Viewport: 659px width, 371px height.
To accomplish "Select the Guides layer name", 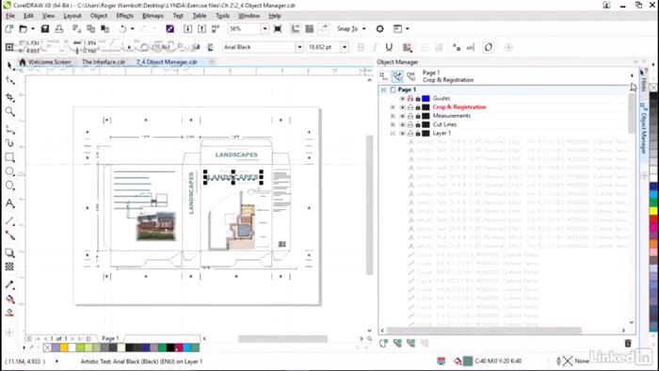I will click(x=442, y=98).
